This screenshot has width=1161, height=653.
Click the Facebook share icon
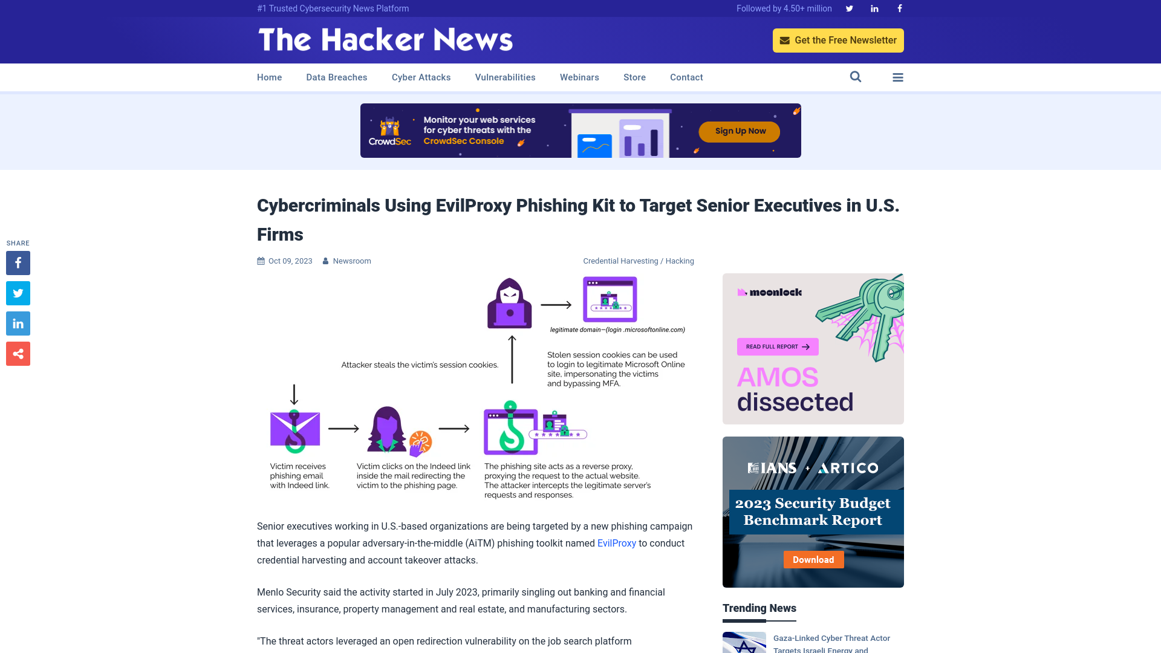point(18,262)
